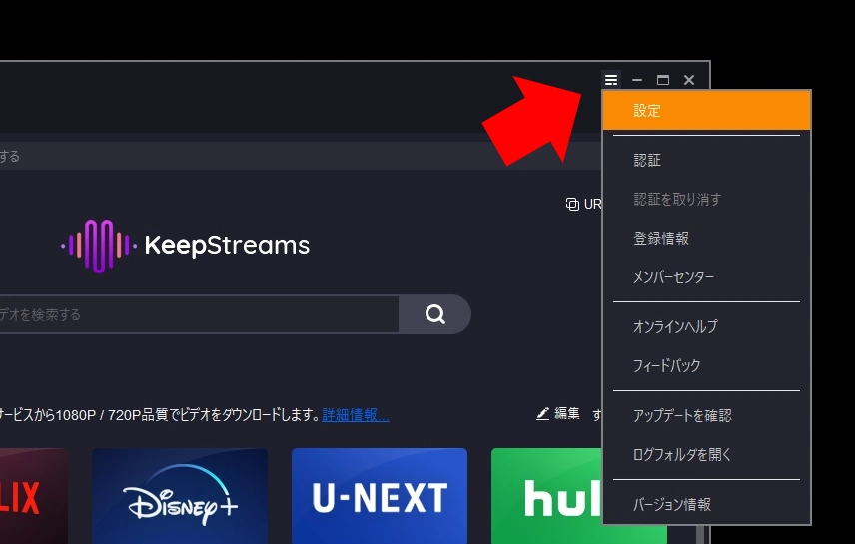This screenshot has width=855, height=544.
Task: Follow the 詳細情報 link
Action: click(x=356, y=415)
